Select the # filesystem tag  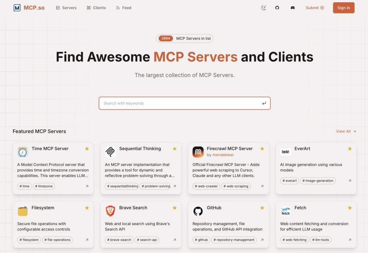pos(29,240)
